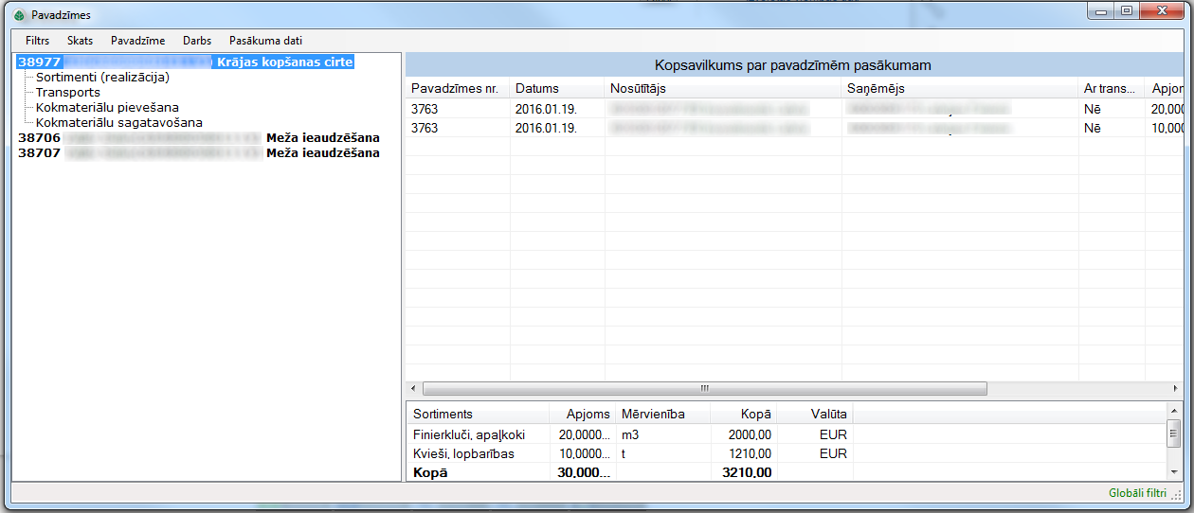1194x513 pixels.
Task: Click the Sortiments column header
Action: [x=443, y=414]
